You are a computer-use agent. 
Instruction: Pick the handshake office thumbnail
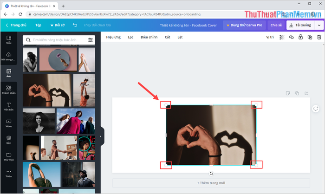point(59,148)
